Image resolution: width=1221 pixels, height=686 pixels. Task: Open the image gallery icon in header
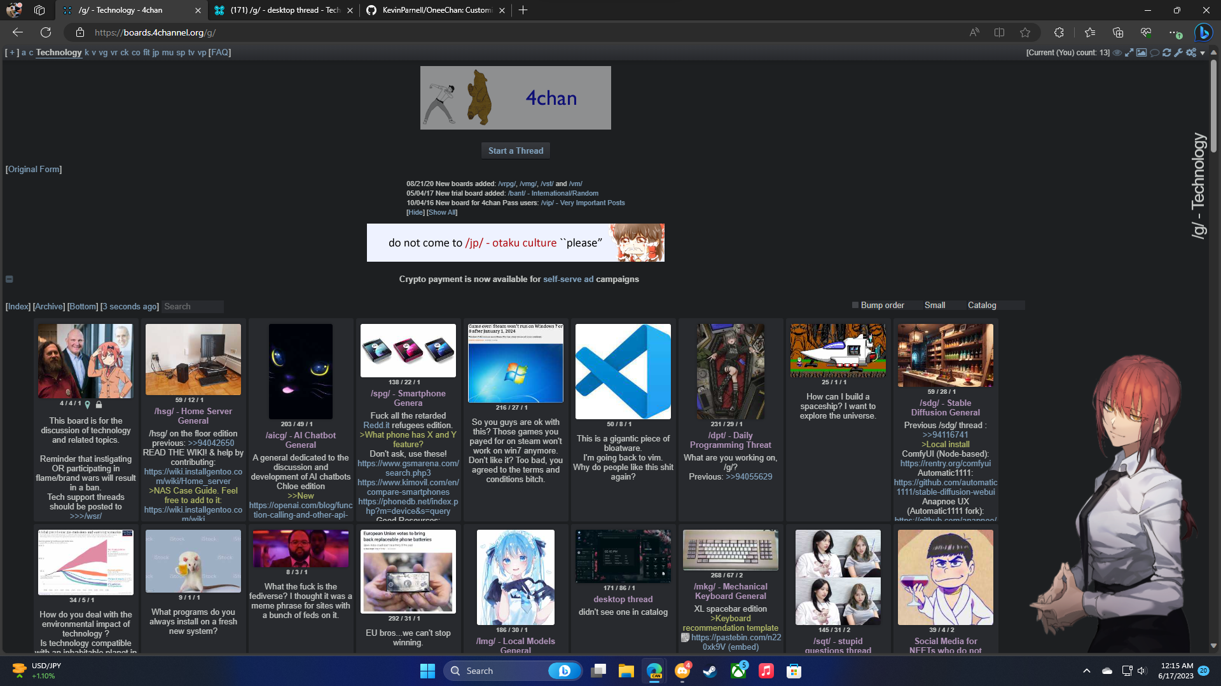(x=1142, y=53)
